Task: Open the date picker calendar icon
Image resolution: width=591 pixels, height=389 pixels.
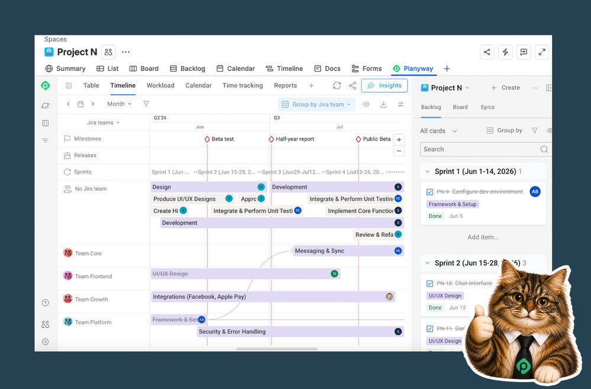Action: 80,104
